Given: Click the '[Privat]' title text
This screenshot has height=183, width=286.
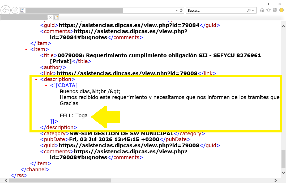Looking at the screenshot, I should pyautogui.click(x=61, y=61).
